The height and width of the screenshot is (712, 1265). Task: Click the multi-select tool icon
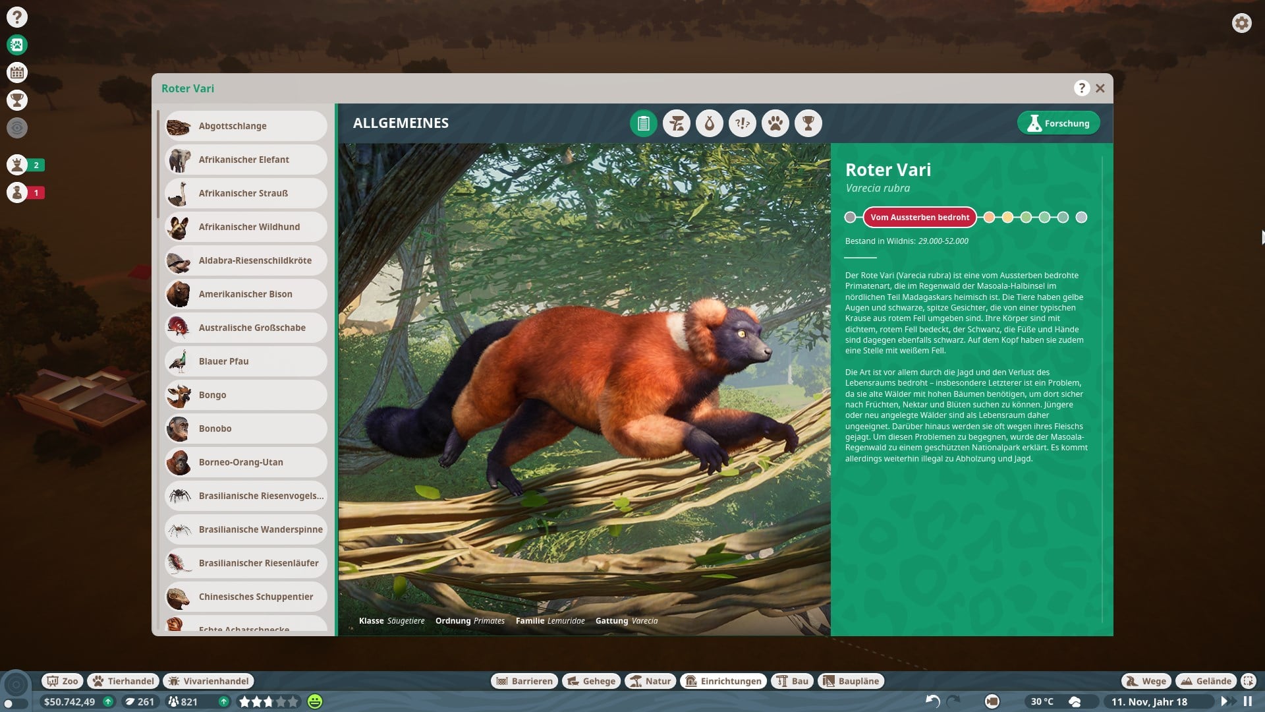click(x=1248, y=681)
